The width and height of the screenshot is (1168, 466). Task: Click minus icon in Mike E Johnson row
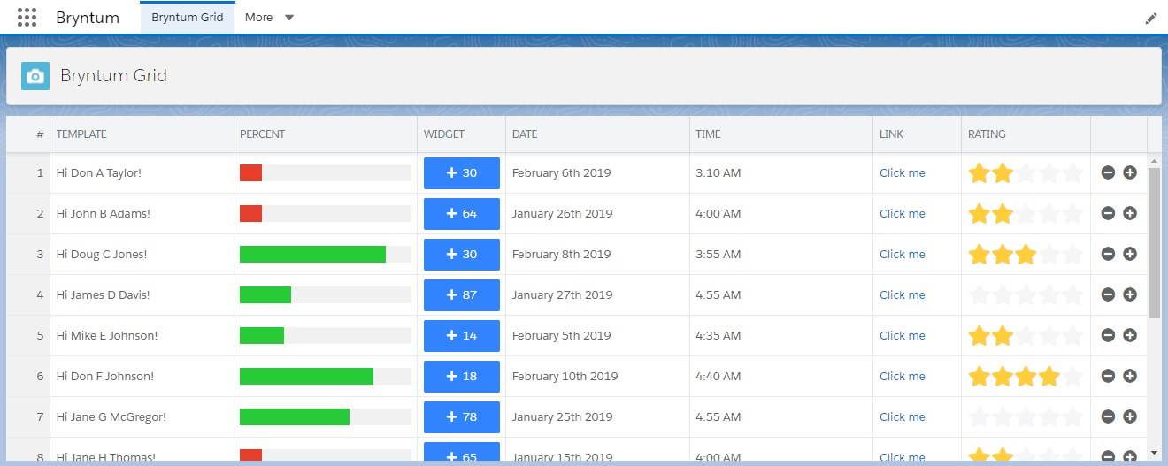1108,336
